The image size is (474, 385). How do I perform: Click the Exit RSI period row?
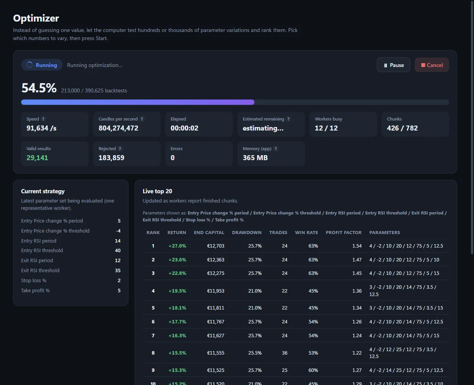[x=71, y=260]
